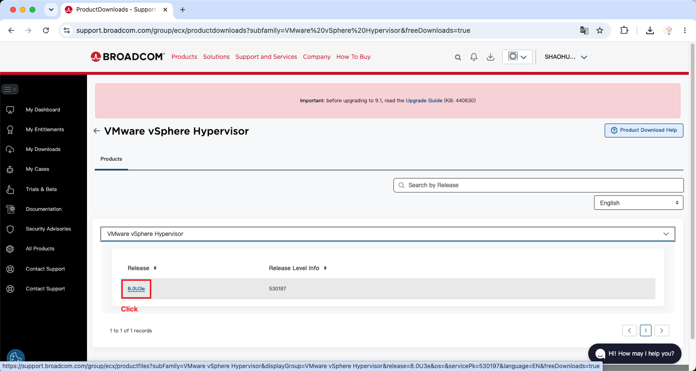The height and width of the screenshot is (371, 696).
Task: Click the browser back arrow
Action: (11, 30)
